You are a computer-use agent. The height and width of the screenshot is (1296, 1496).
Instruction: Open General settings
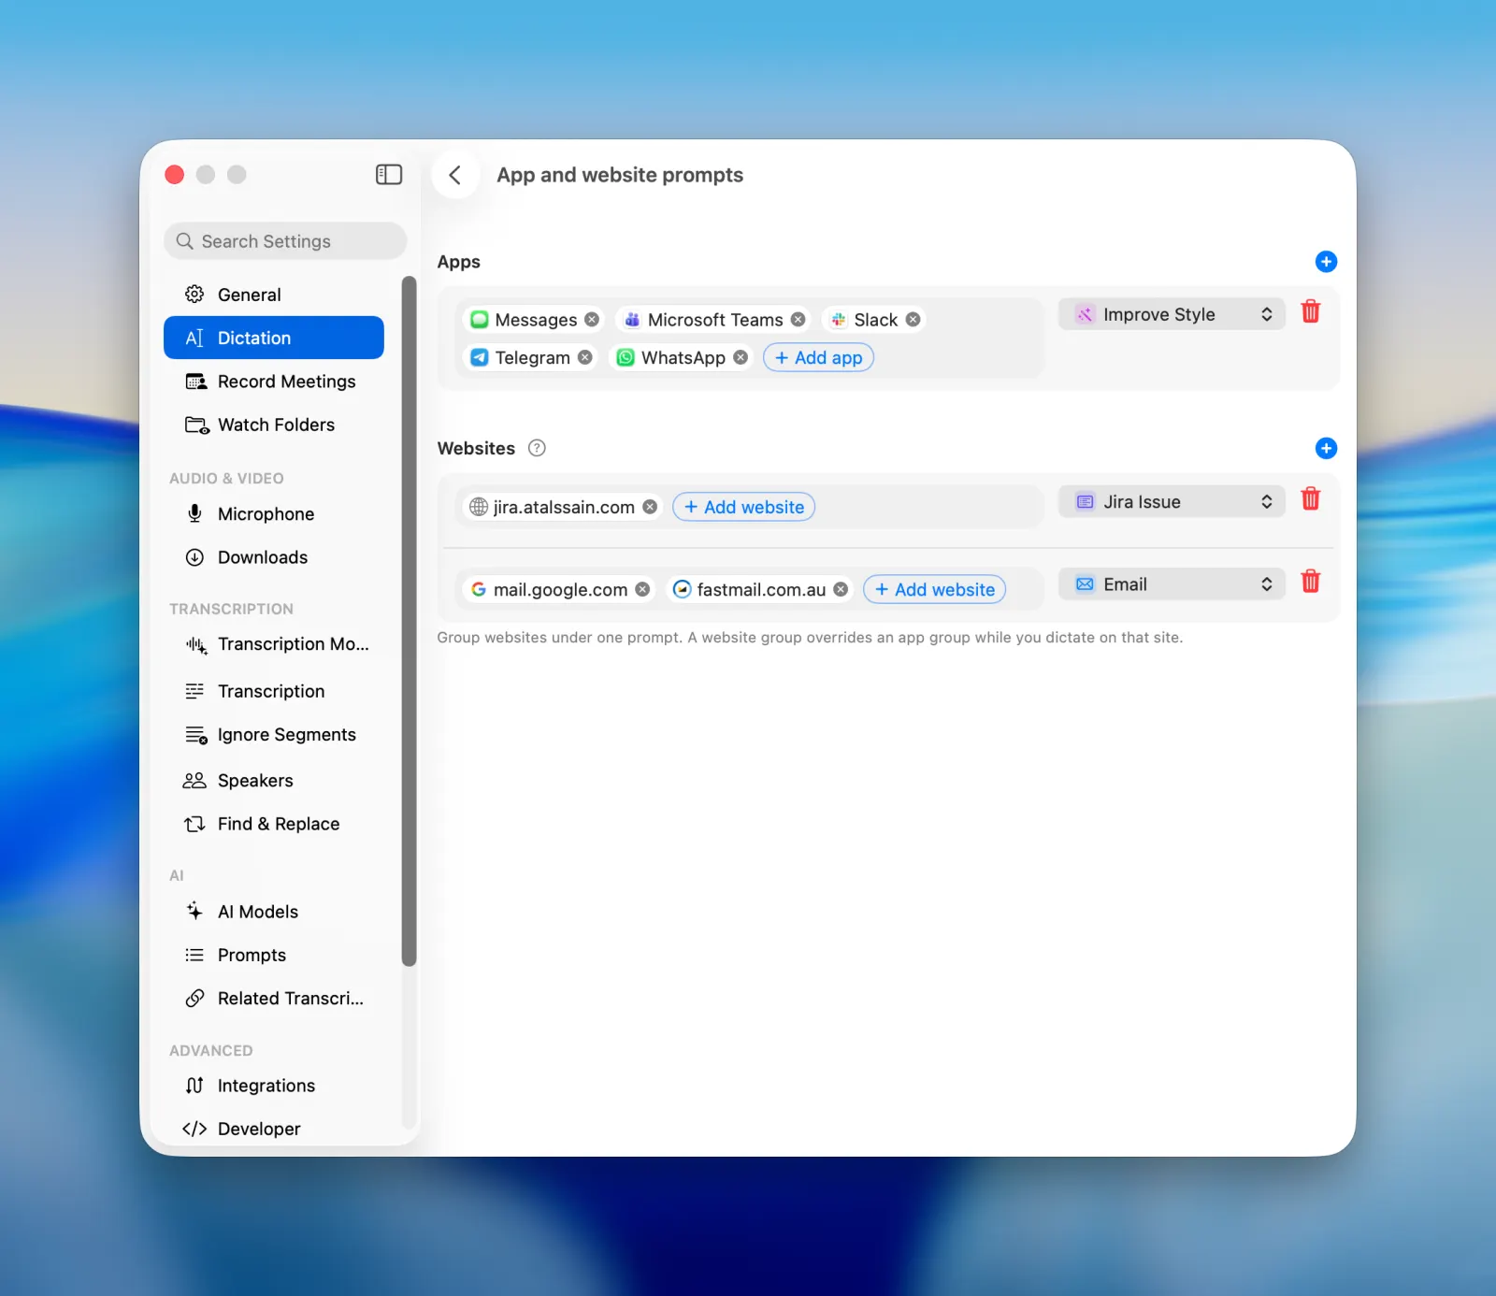click(274, 295)
